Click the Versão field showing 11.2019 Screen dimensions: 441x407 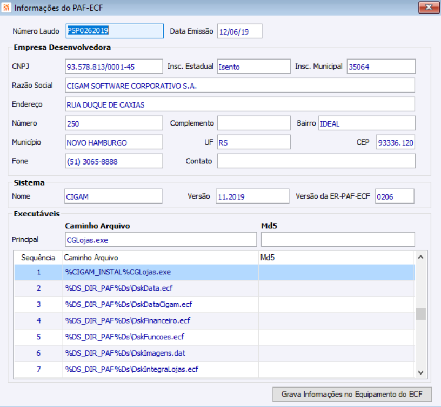(x=252, y=196)
